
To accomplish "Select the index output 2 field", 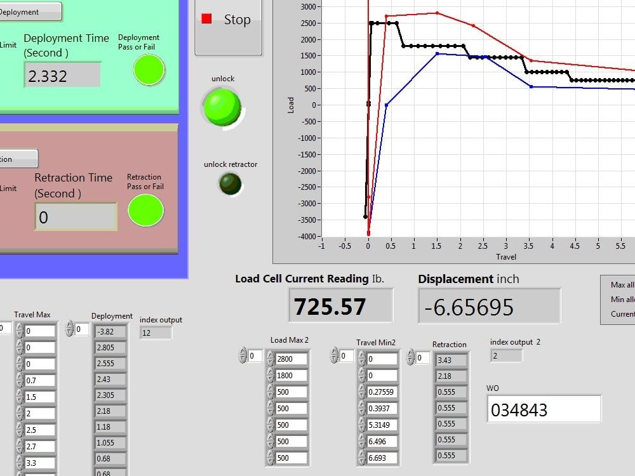I will tap(506, 355).
